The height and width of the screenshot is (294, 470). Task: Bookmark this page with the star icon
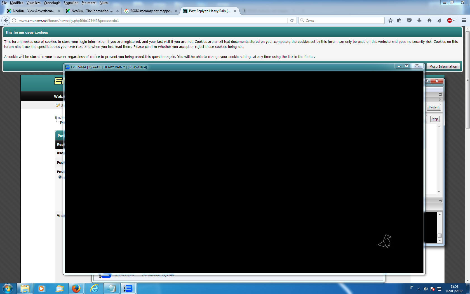click(391, 20)
